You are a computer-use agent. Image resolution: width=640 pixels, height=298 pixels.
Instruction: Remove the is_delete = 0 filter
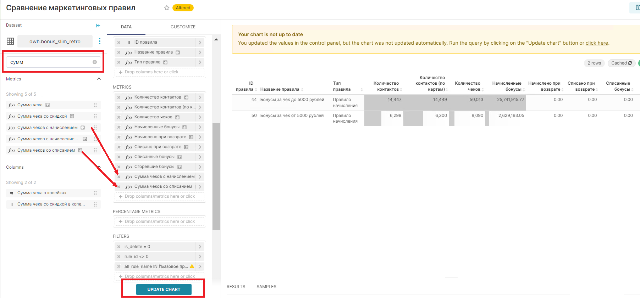click(119, 247)
